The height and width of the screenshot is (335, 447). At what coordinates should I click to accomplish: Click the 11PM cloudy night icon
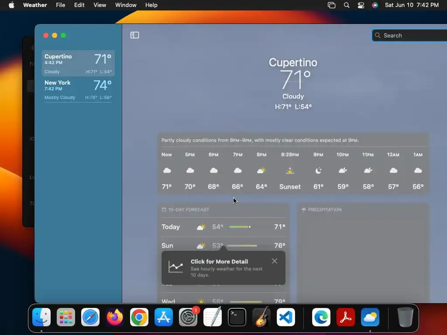(368, 171)
